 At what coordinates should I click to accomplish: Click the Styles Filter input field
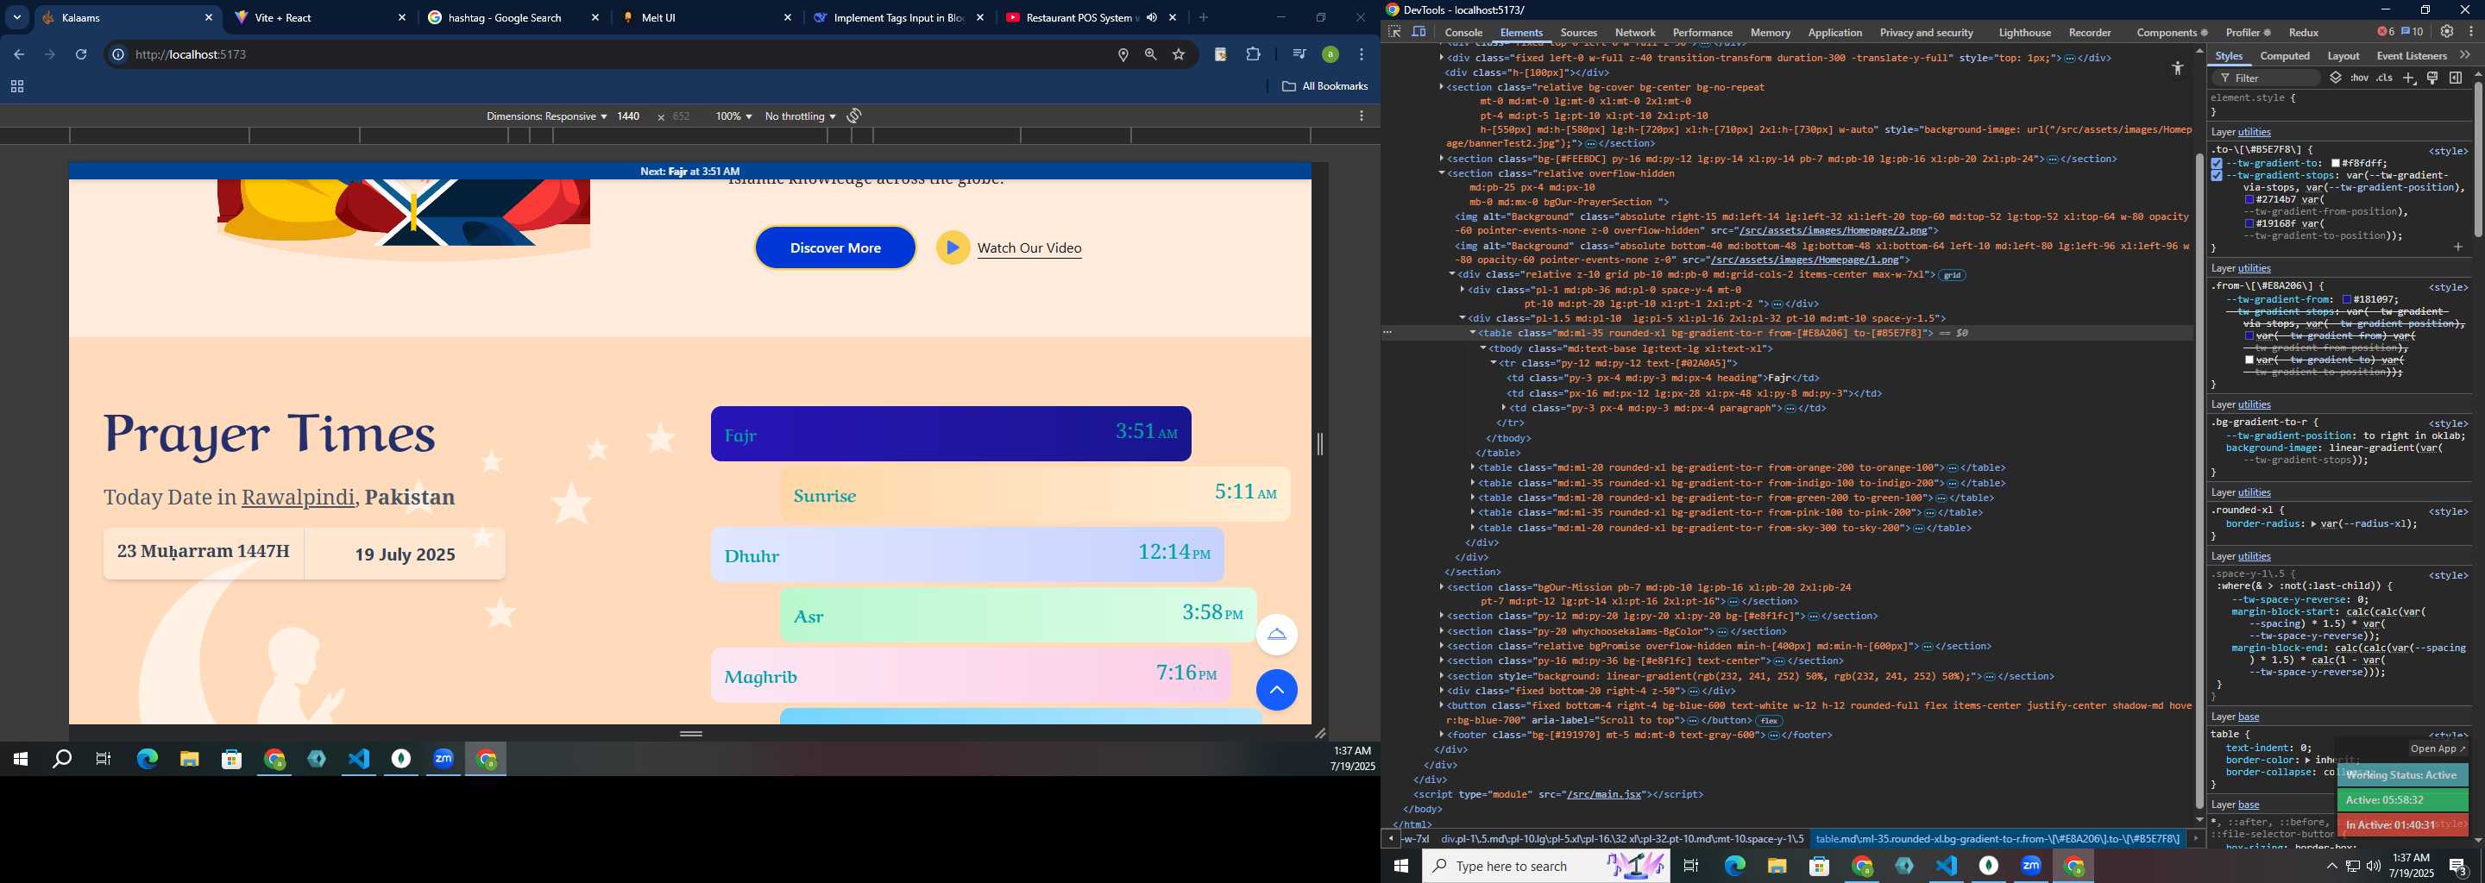(2266, 78)
